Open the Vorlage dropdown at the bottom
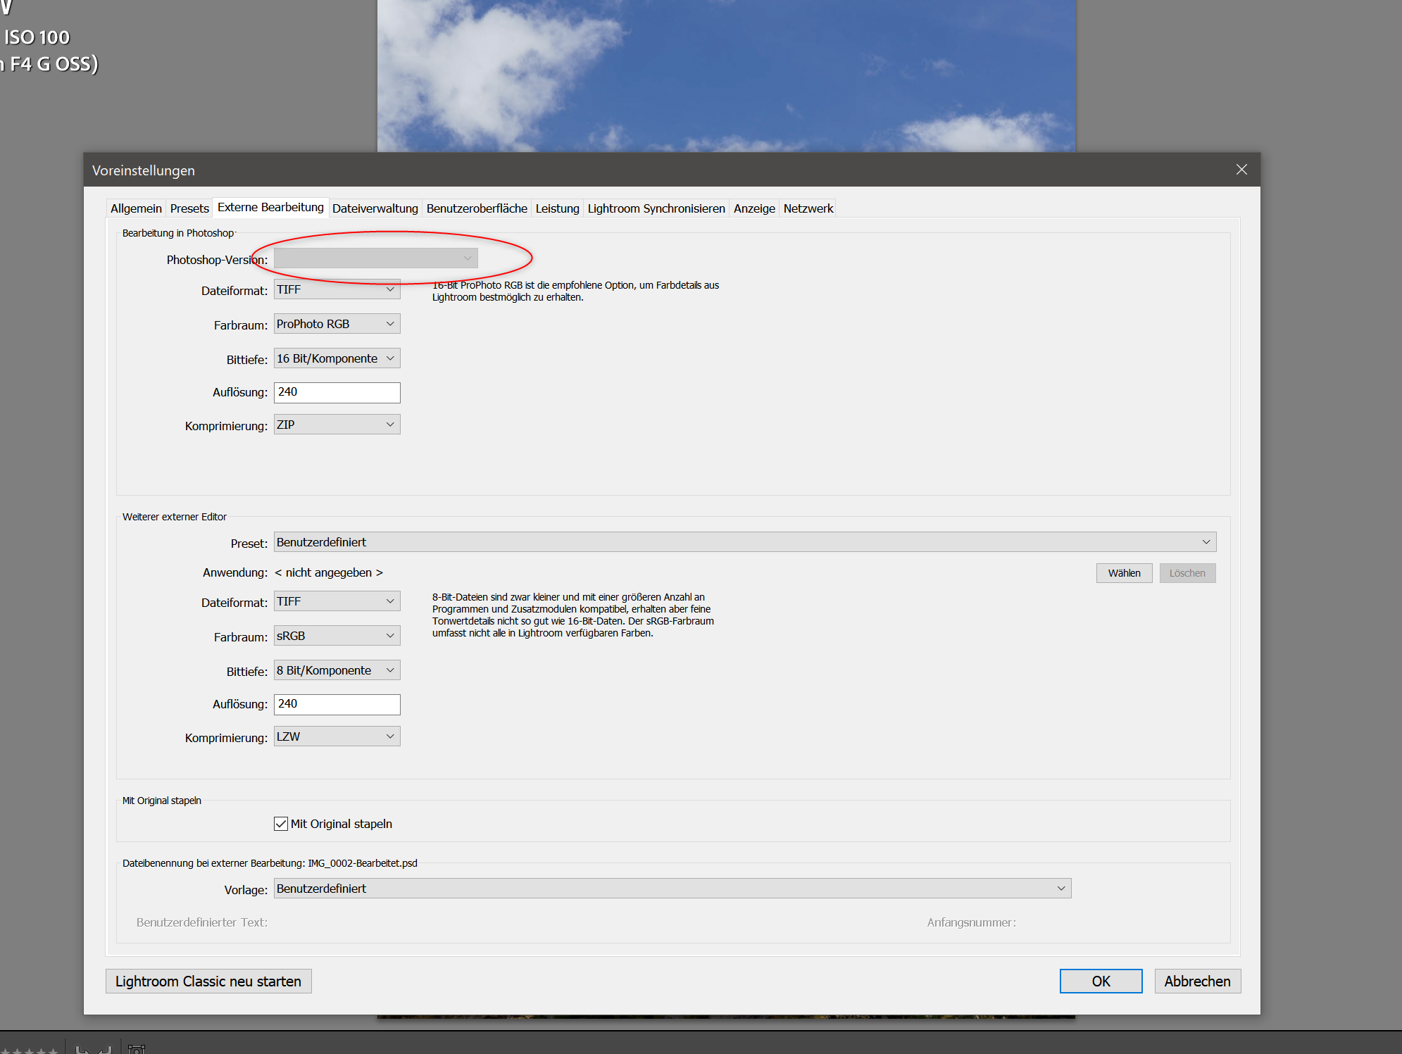 671,888
